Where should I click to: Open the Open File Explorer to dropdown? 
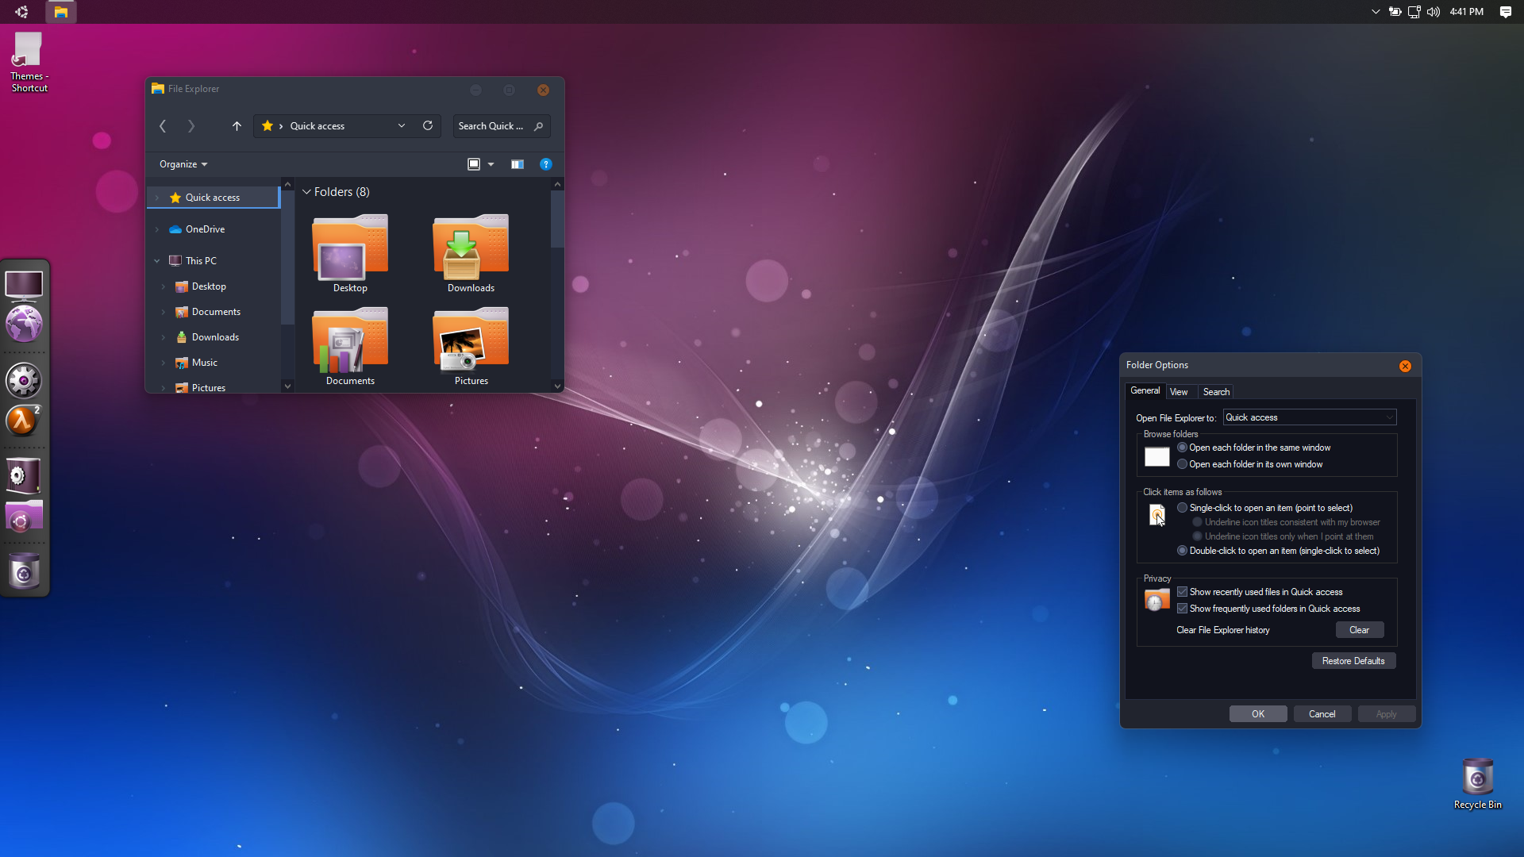(1309, 417)
